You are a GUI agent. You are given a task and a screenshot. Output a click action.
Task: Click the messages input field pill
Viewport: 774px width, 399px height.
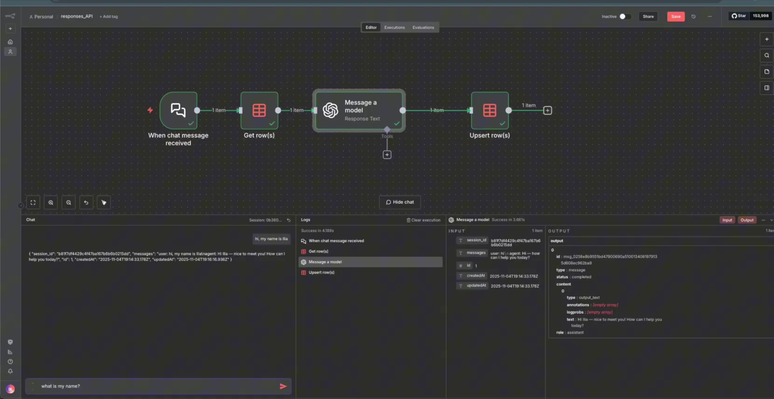472,253
